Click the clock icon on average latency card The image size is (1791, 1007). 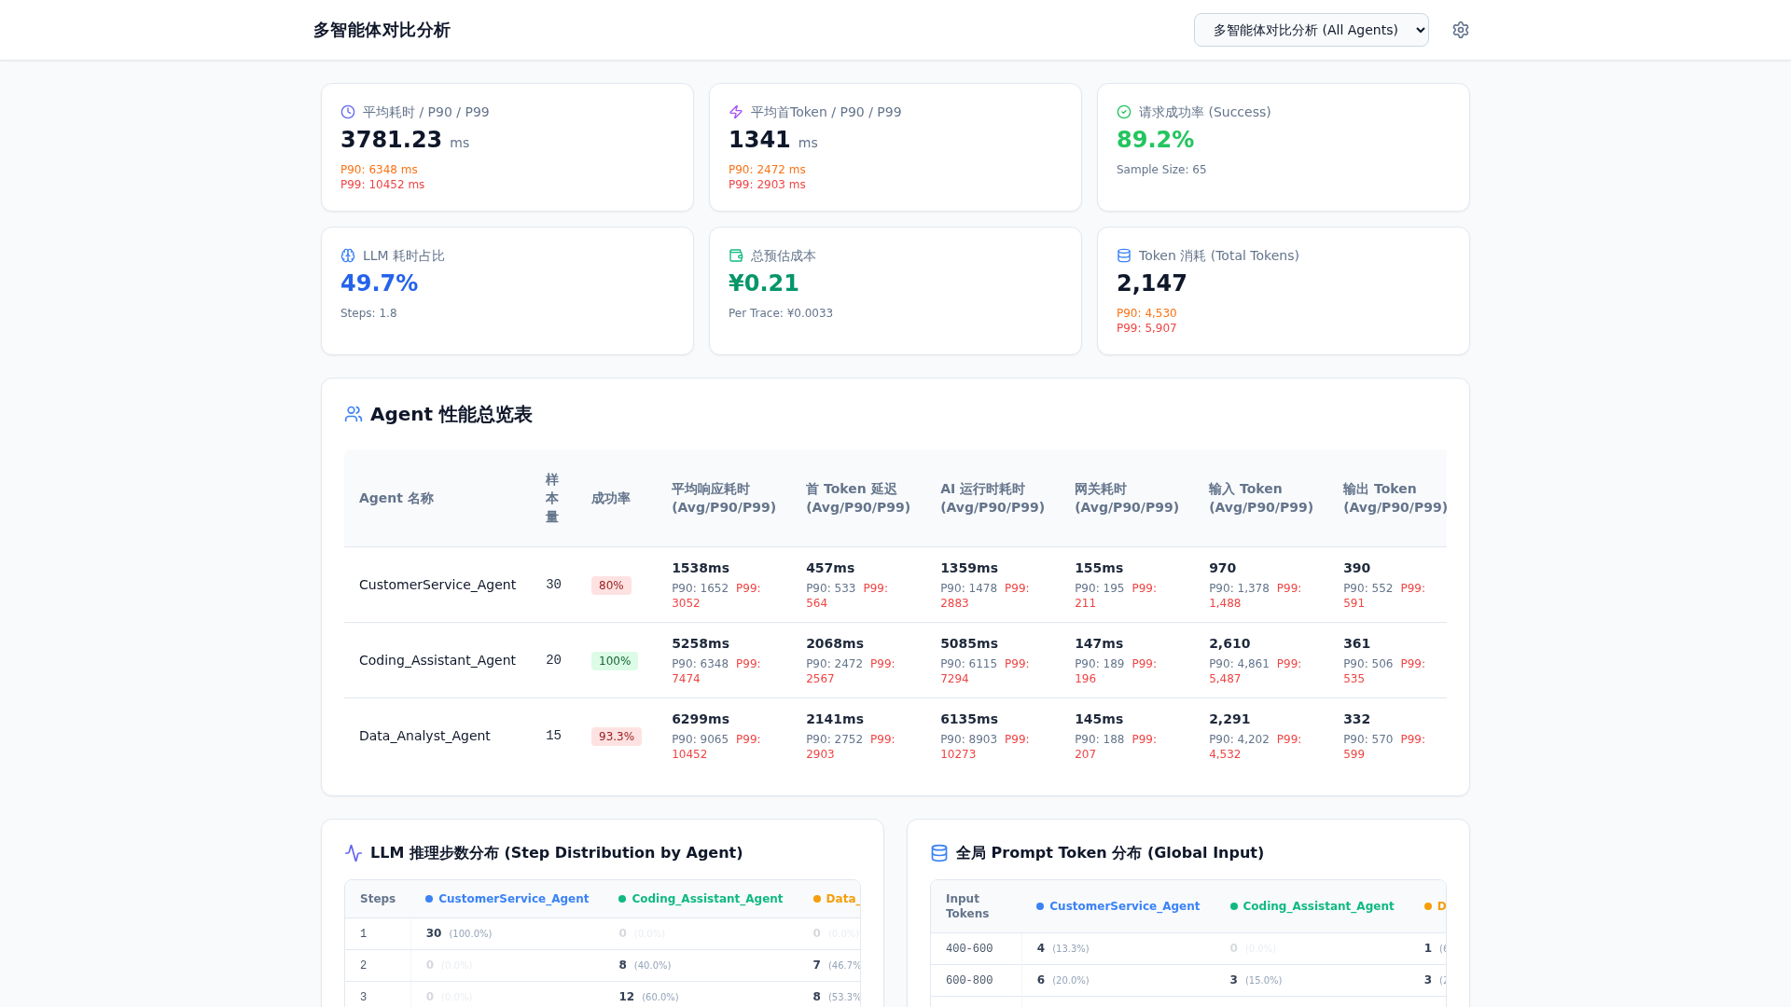coord(348,112)
